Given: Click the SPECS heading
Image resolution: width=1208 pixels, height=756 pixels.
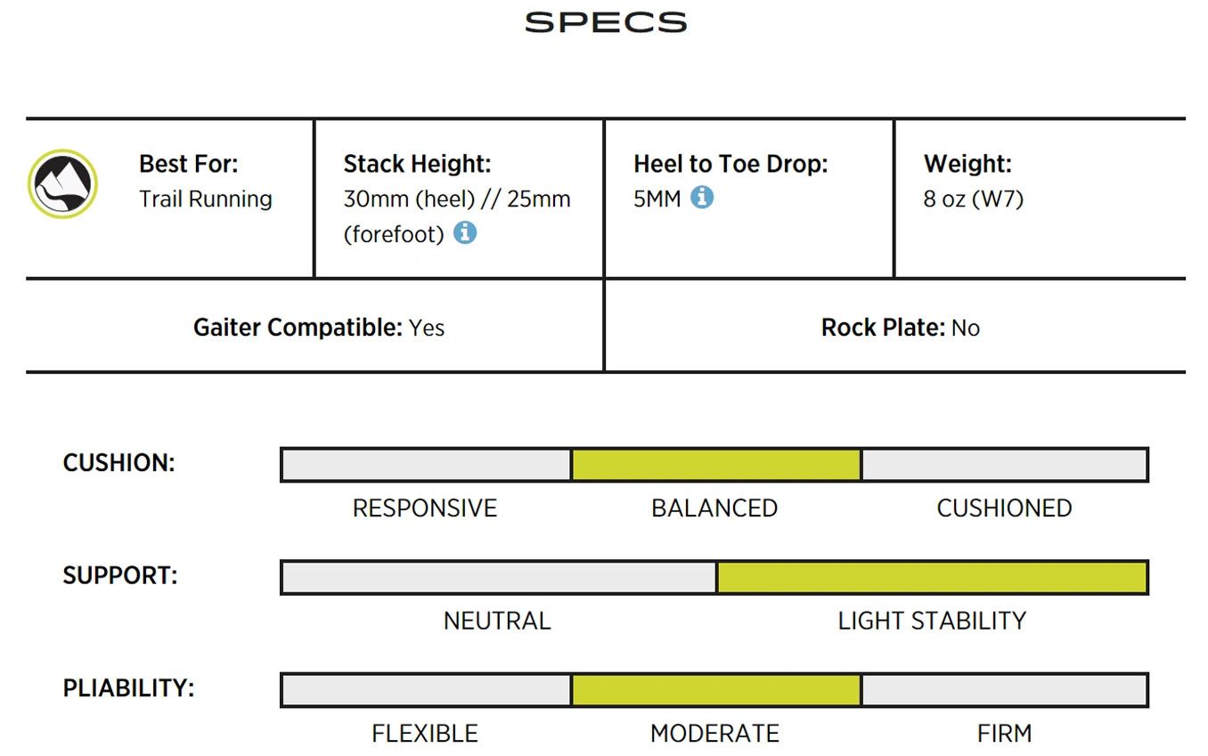Looking at the screenshot, I should (606, 22).
